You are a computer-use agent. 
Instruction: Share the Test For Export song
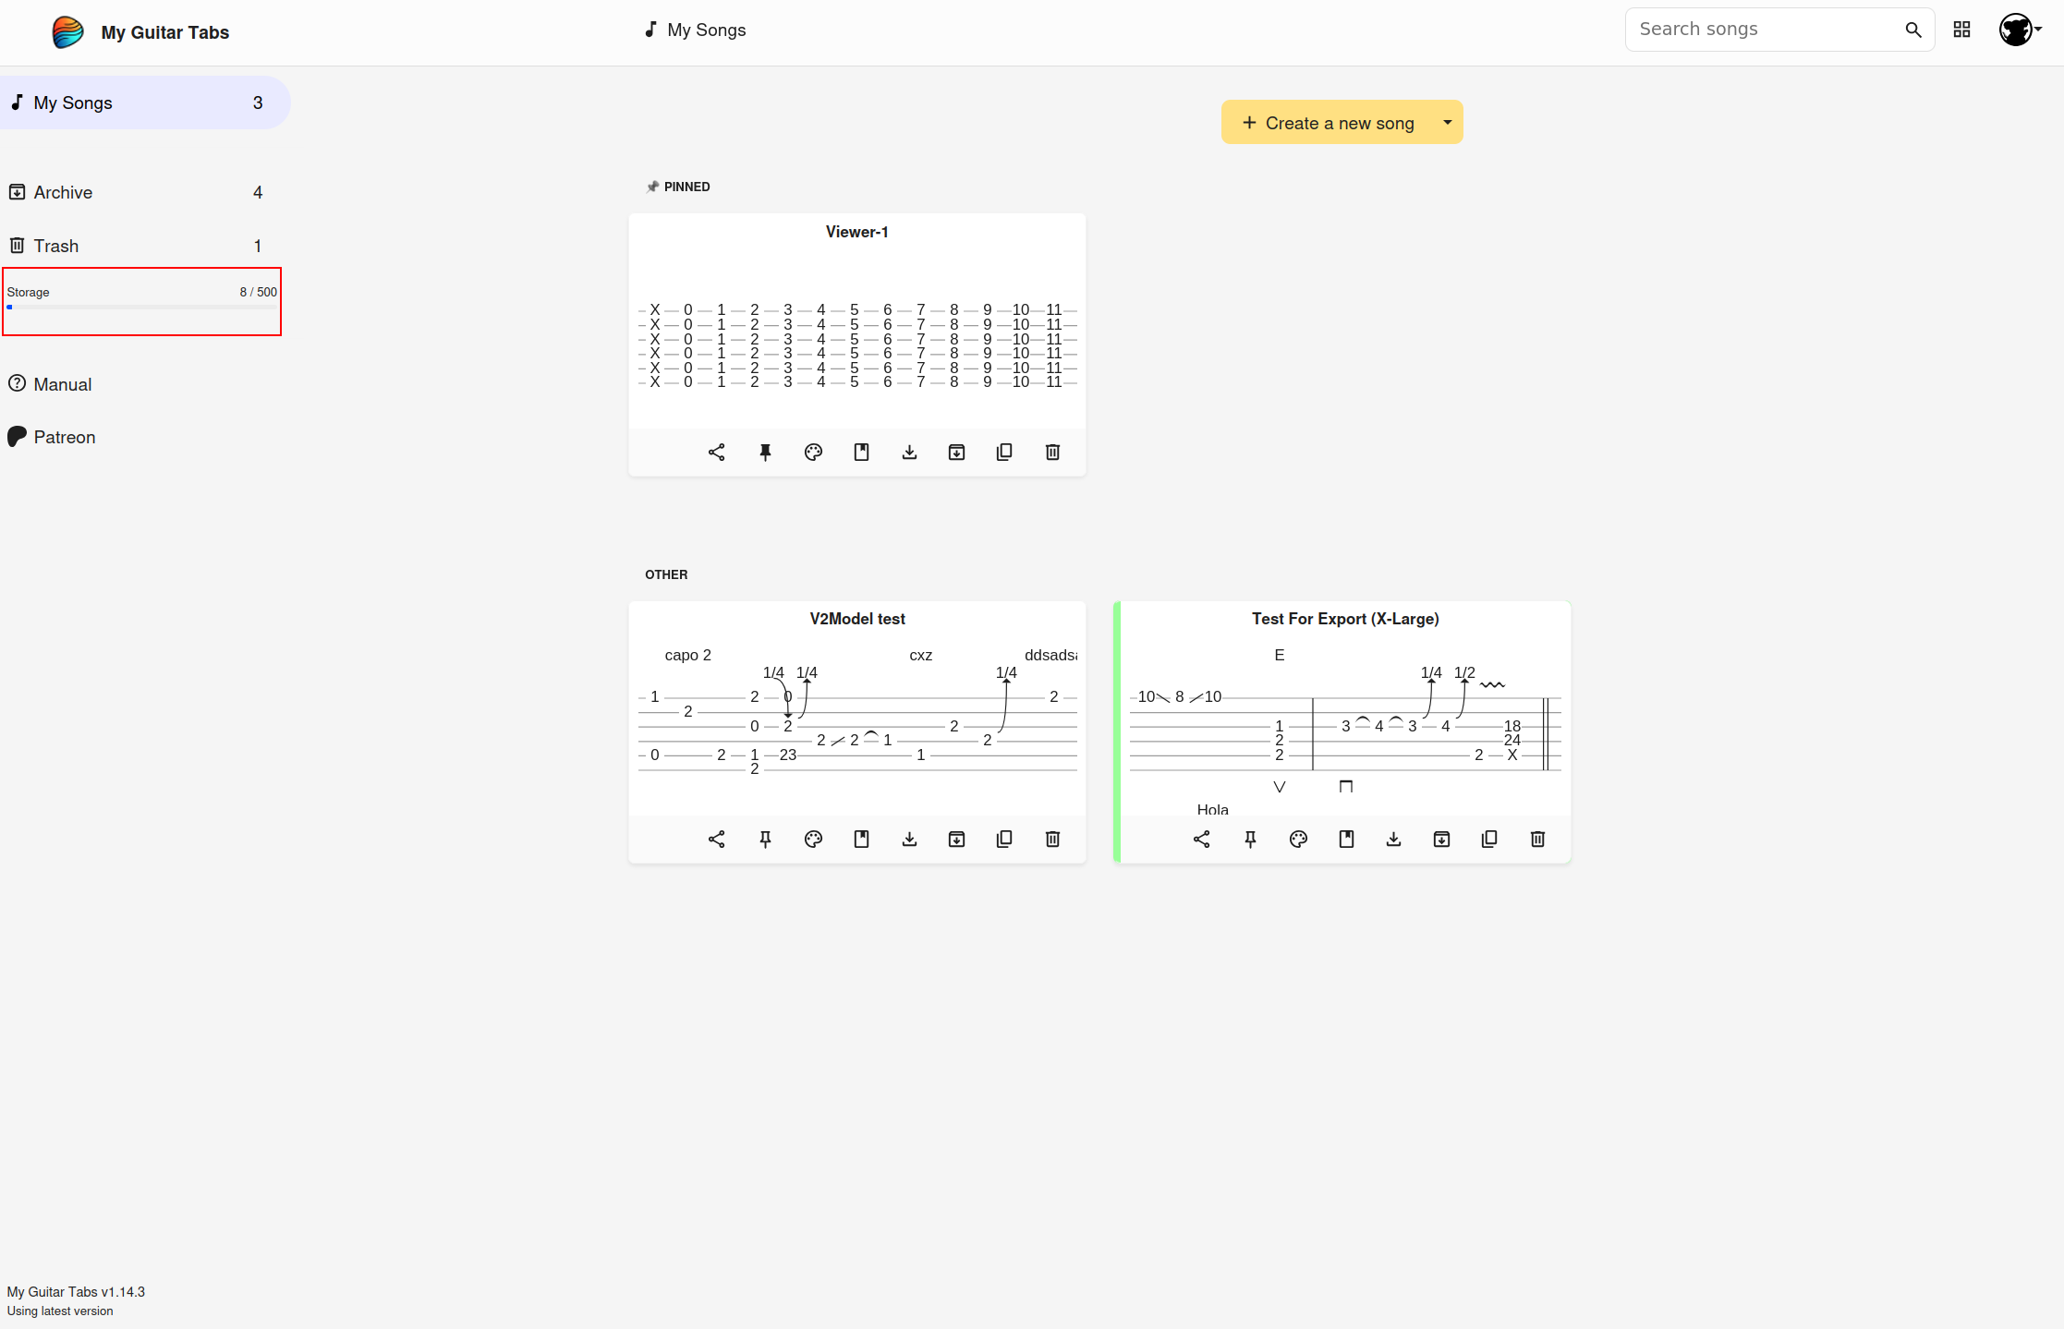click(x=1201, y=840)
